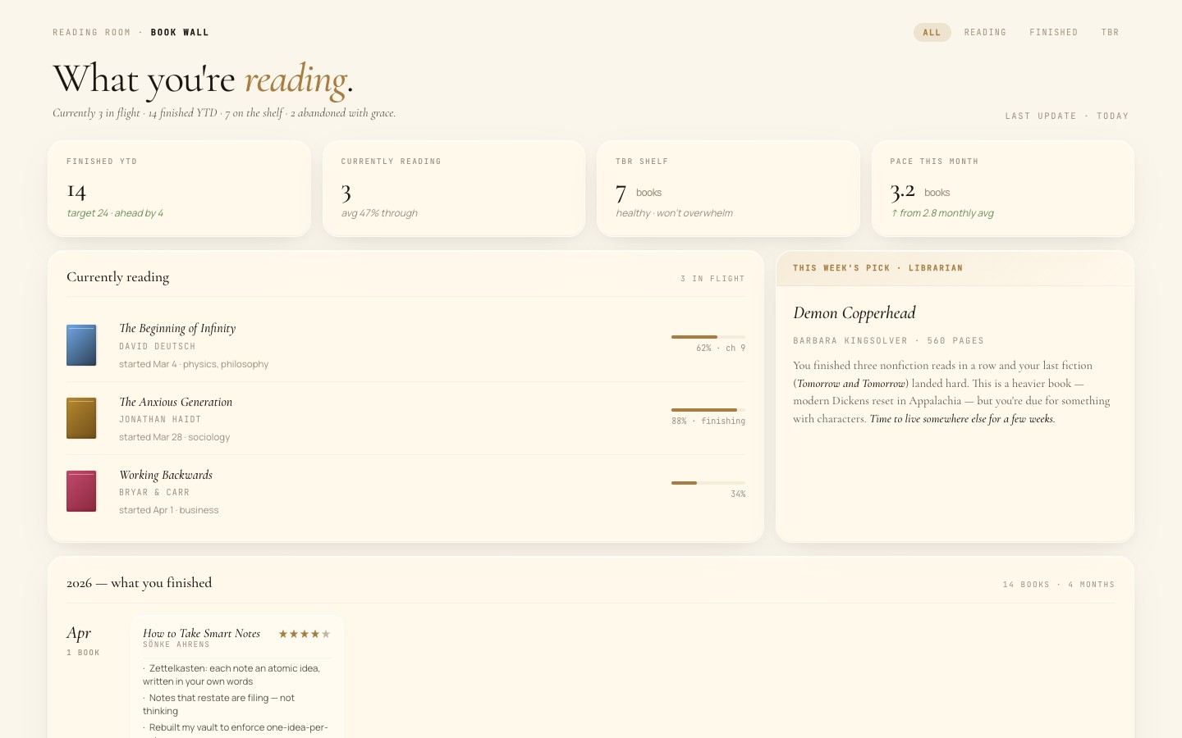Click The Anxious Generation progress bar
This screenshot has width=1182, height=738.
708,410
